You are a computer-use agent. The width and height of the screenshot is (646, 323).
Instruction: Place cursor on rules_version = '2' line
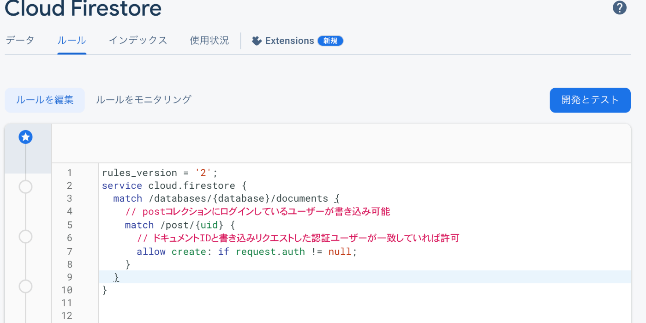(160, 173)
